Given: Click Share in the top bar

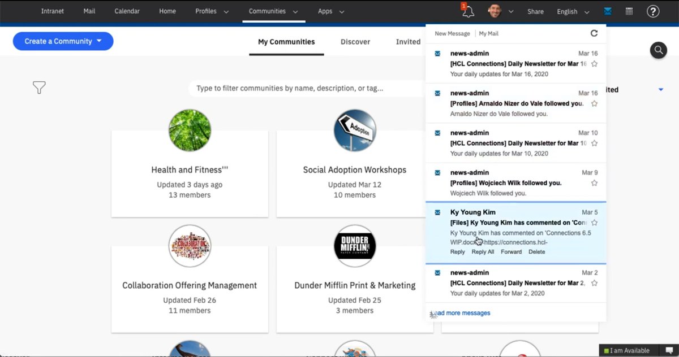Looking at the screenshot, I should 535,11.
